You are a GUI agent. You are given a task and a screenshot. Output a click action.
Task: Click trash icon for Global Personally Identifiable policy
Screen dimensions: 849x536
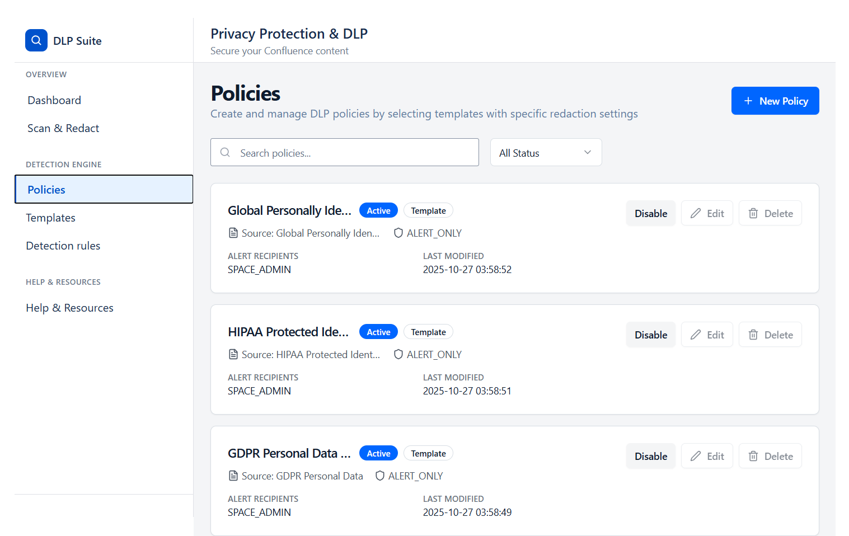point(753,213)
